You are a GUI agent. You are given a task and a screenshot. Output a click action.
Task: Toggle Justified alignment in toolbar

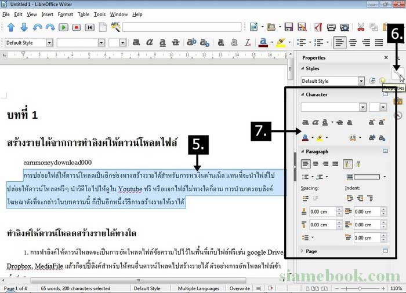click(x=379, y=42)
